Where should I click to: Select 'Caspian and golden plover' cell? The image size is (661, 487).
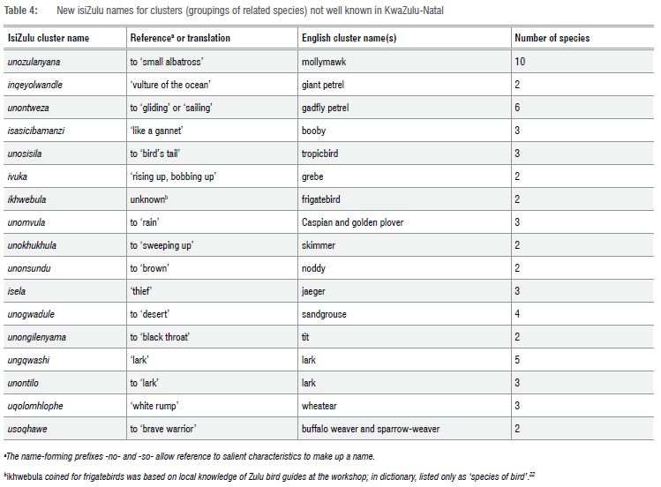(353, 222)
